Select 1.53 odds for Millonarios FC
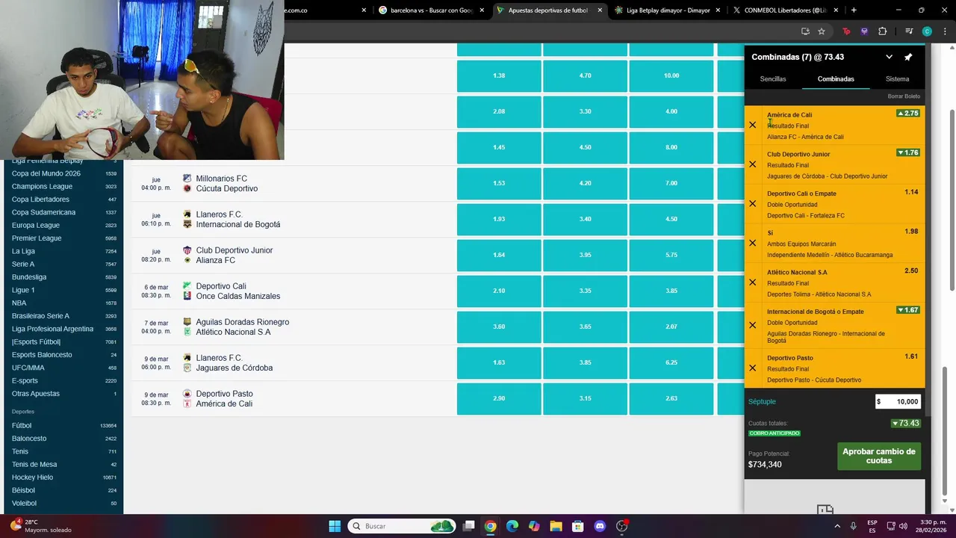 499,183
